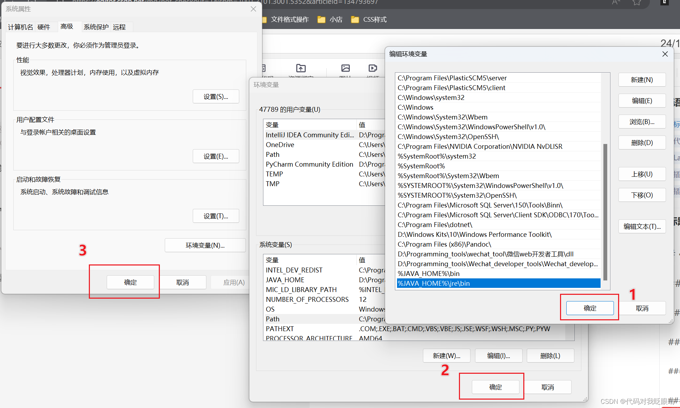Image resolution: width=680 pixels, height=408 pixels.
Task: Open the 文件格式操作 bookmark folder
Action: click(285, 20)
